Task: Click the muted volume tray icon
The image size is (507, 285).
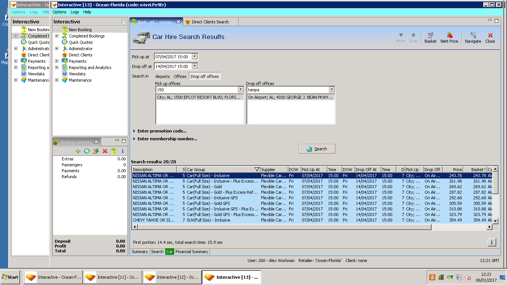Action: [x=468, y=277]
